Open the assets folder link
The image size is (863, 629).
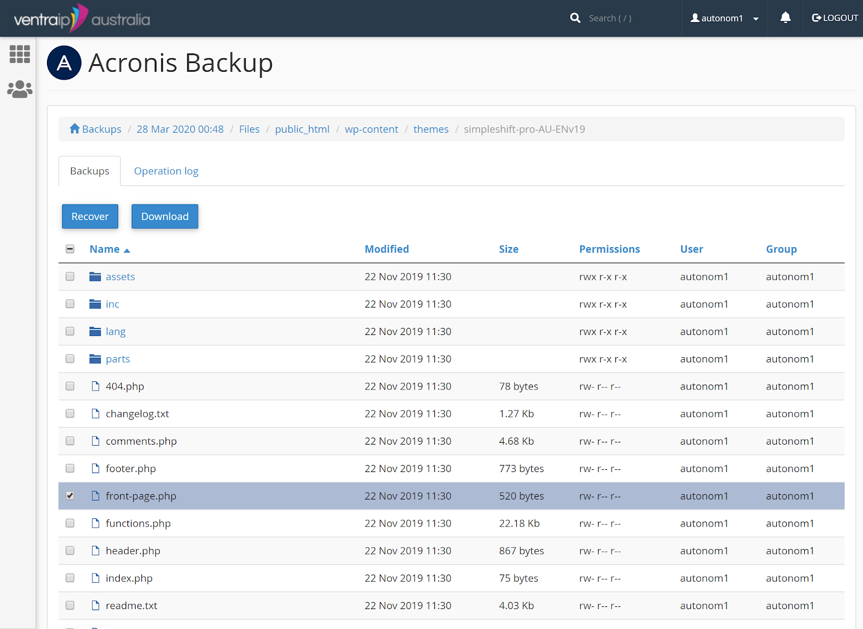(120, 277)
